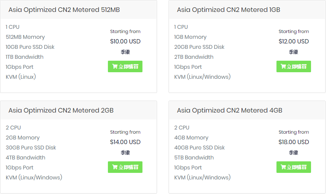This screenshot has width=326, height=194.
Task: Click the 5TB Bandwidth specification
Action: (194, 158)
